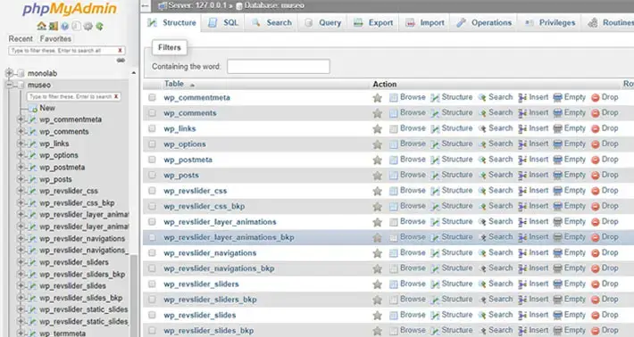Click the Insert icon for wp_revslider_css

522,191
